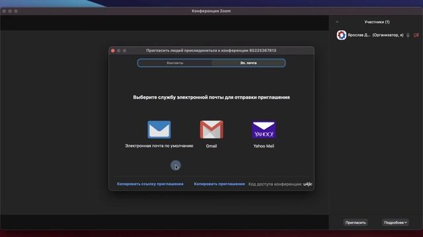Click Копировать приглашение link
Image resolution: width=423 pixels, height=237 pixels.
[x=219, y=184]
